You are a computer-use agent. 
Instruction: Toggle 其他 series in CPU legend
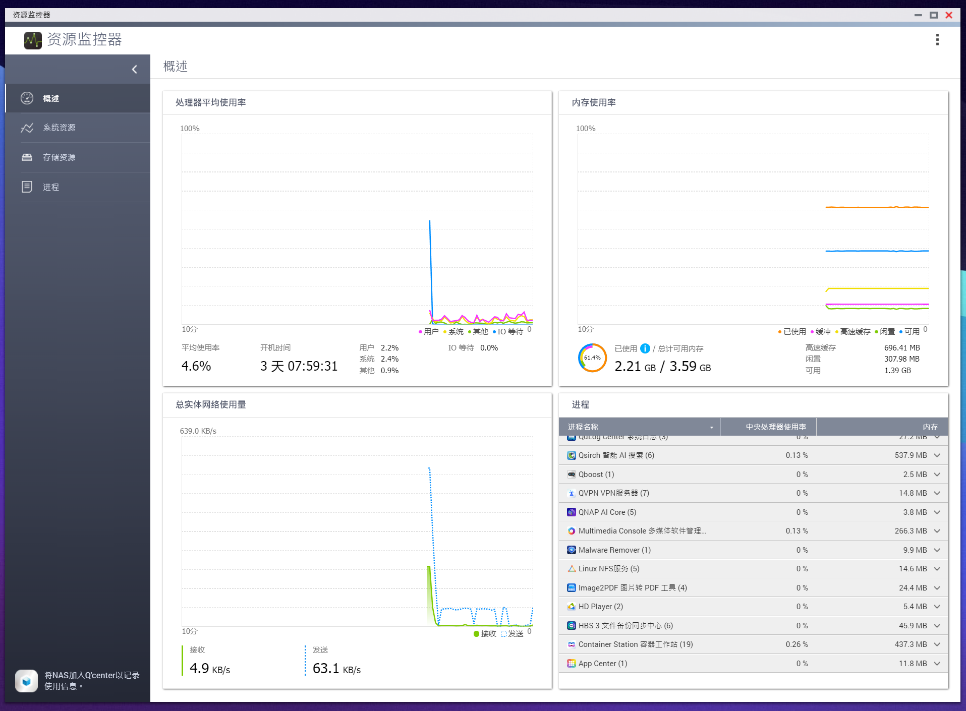pos(478,332)
